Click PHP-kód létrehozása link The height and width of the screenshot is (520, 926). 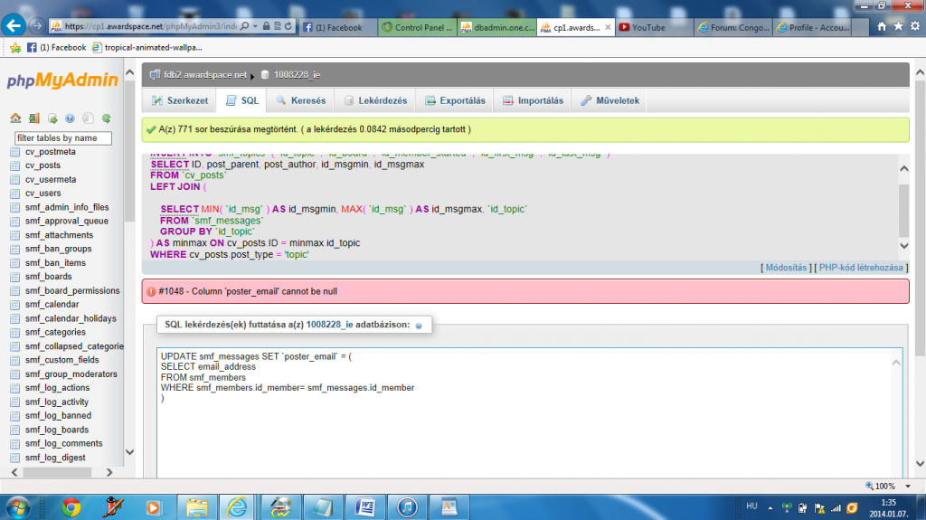pos(861,268)
